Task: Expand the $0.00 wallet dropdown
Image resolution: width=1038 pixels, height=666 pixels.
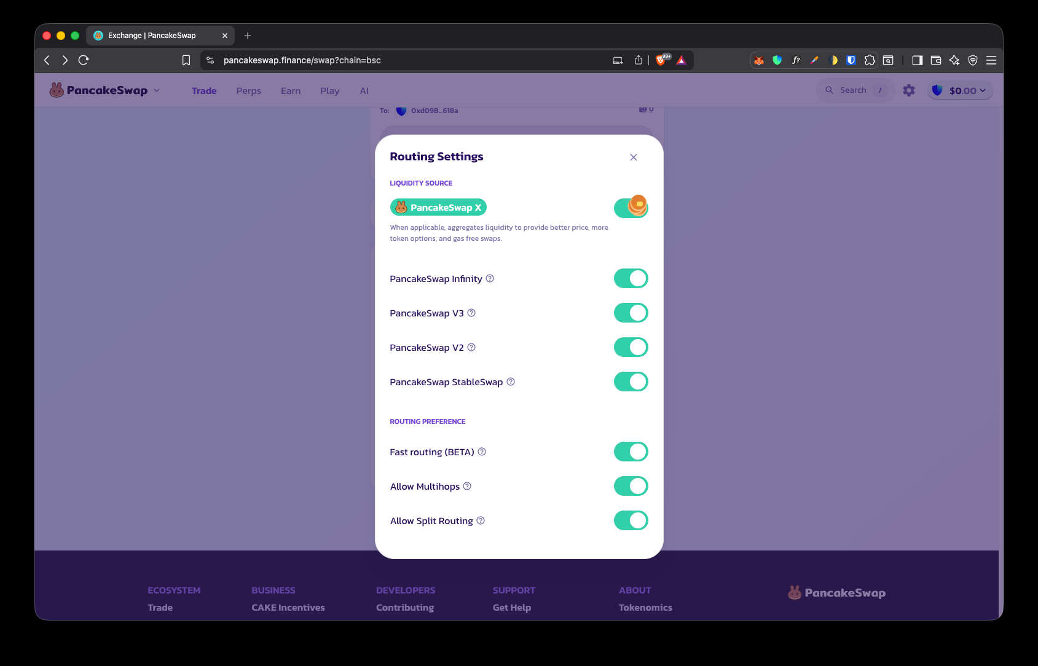Action: pos(960,90)
